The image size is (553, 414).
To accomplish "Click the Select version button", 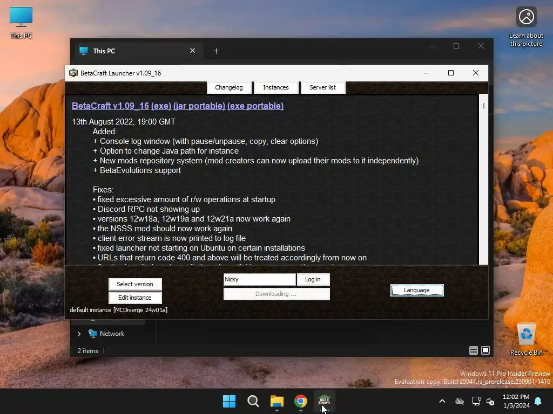I will click(x=135, y=284).
